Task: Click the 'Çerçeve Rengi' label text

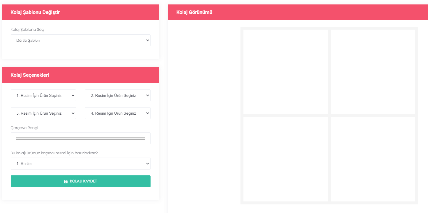Action: [x=24, y=128]
